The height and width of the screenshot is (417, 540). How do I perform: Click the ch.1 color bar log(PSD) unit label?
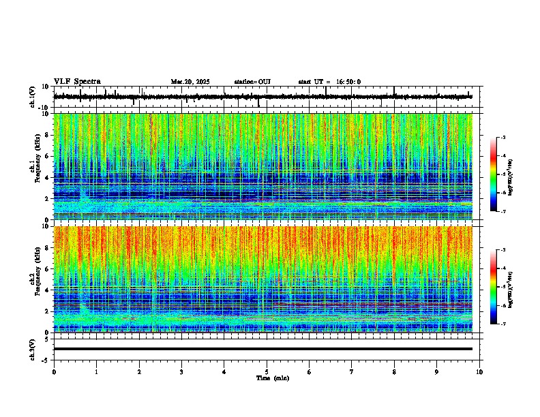pos(511,177)
